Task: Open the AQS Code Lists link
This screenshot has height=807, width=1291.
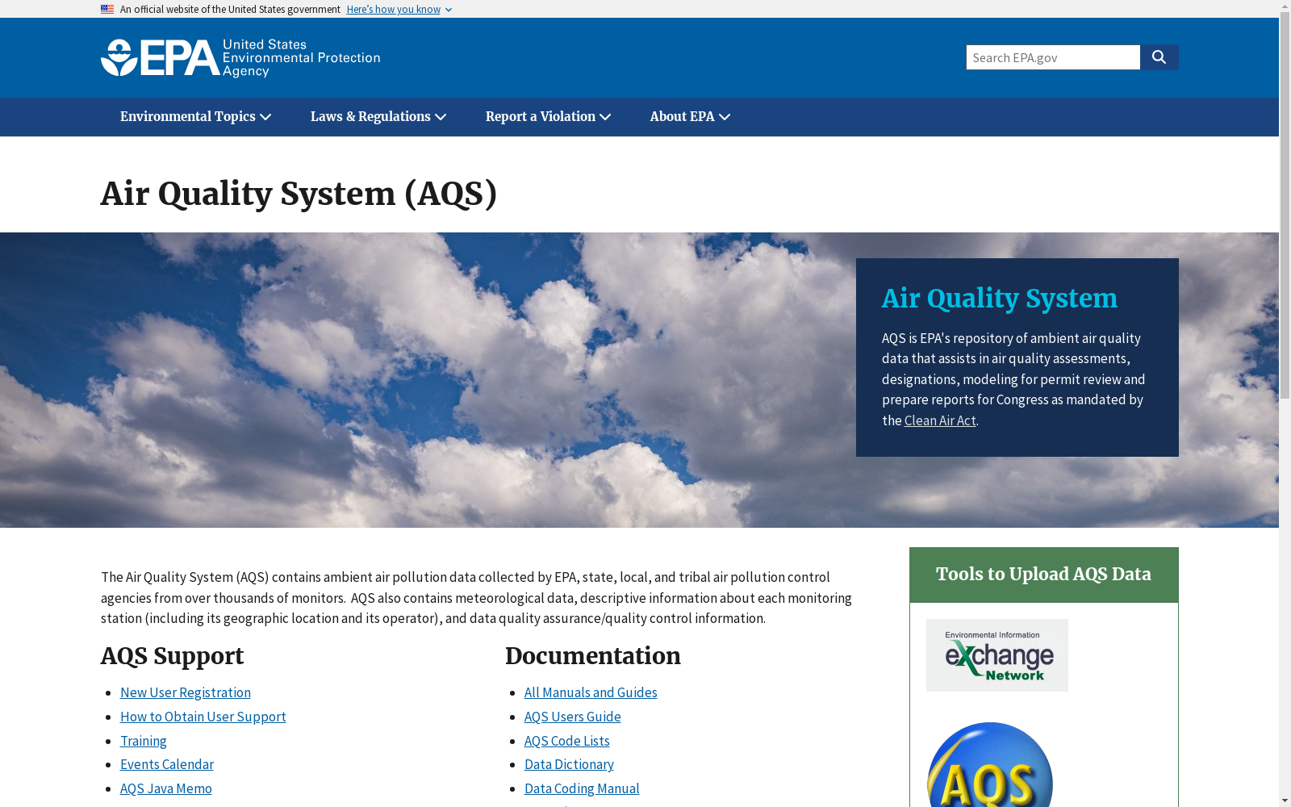Action: 567,741
